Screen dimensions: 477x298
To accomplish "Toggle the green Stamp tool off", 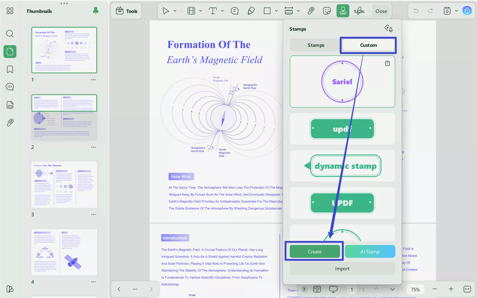I will tap(343, 11).
